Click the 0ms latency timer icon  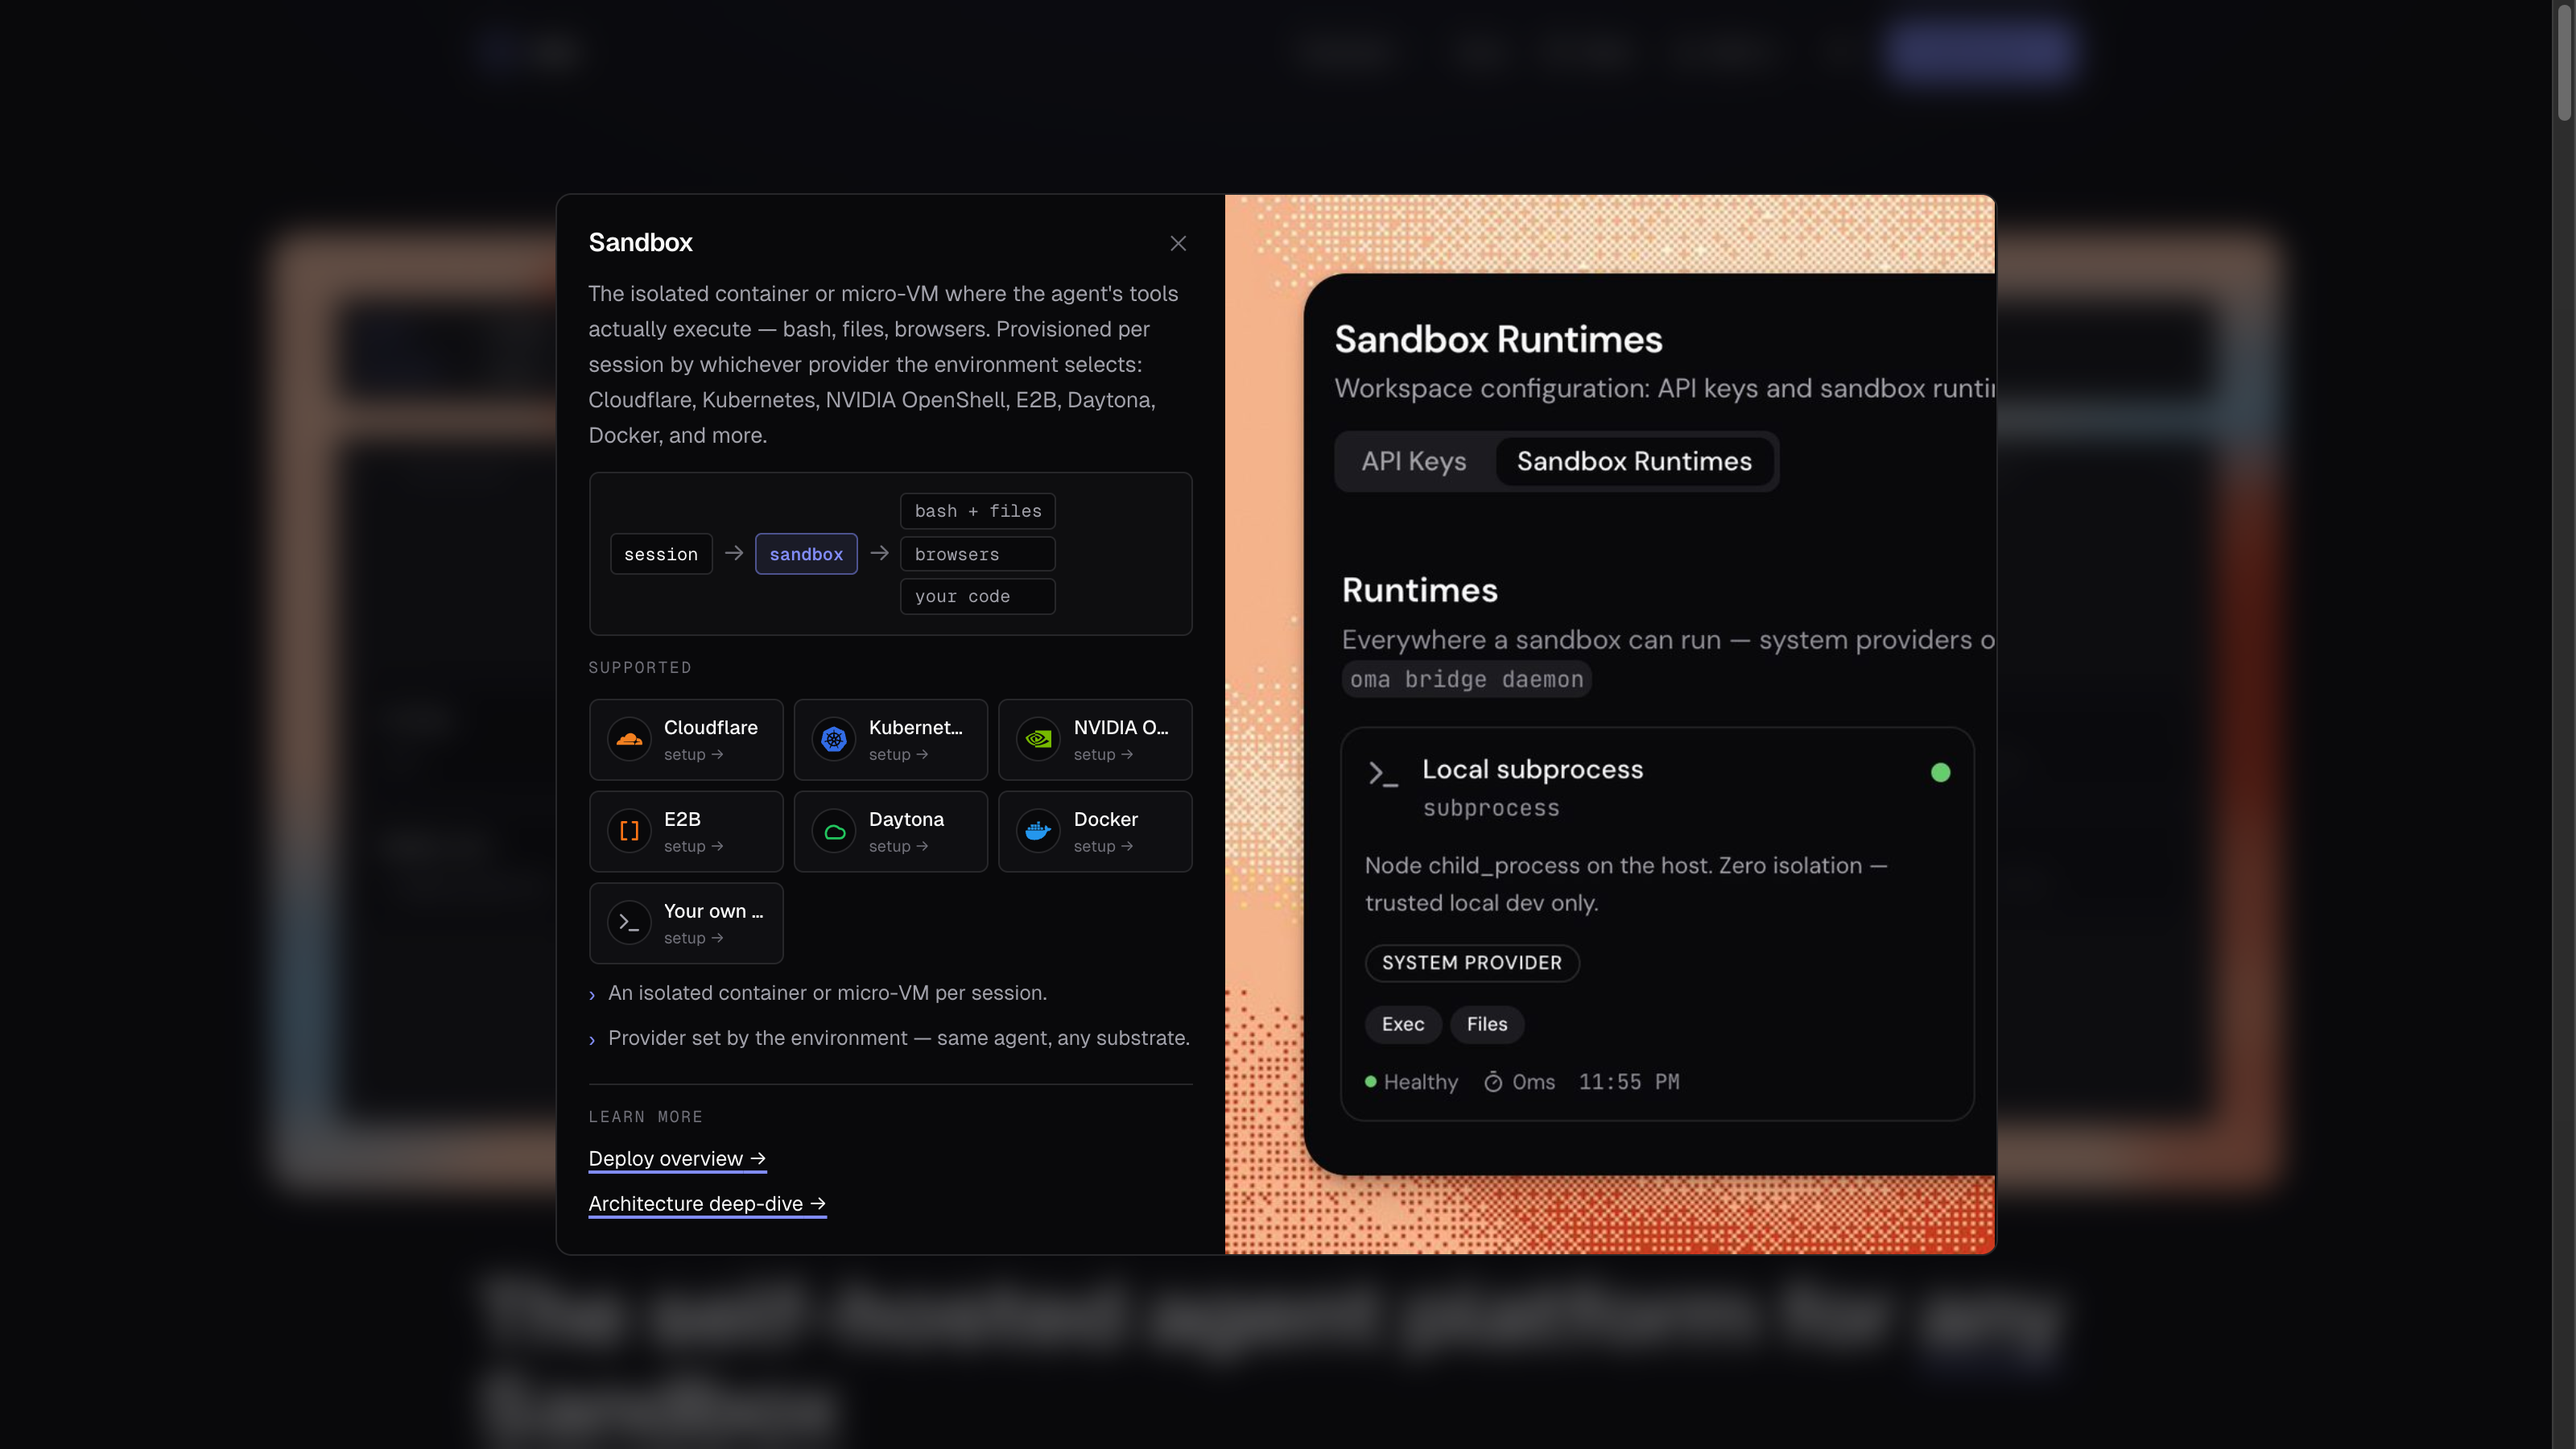point(1493,1082)
